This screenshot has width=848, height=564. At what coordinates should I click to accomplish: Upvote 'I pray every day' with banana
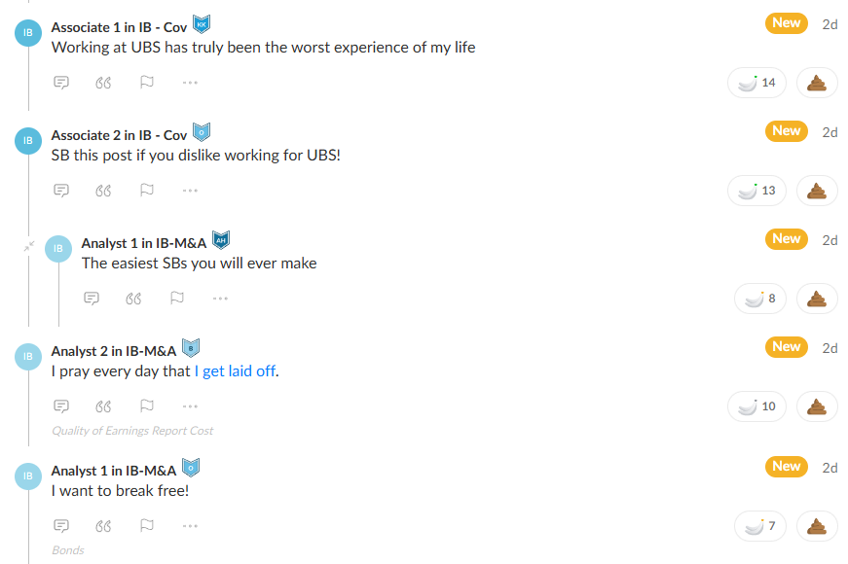[756, 406]
